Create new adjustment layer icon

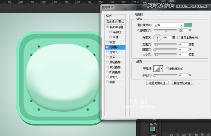point(190,135)
